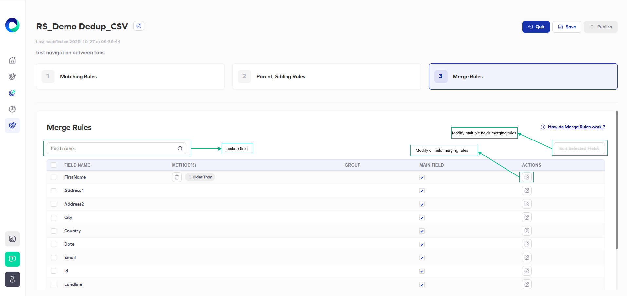Open the dashboard chart icon in sidebar
Screen dimensions: 627x296
pos(12,239)
